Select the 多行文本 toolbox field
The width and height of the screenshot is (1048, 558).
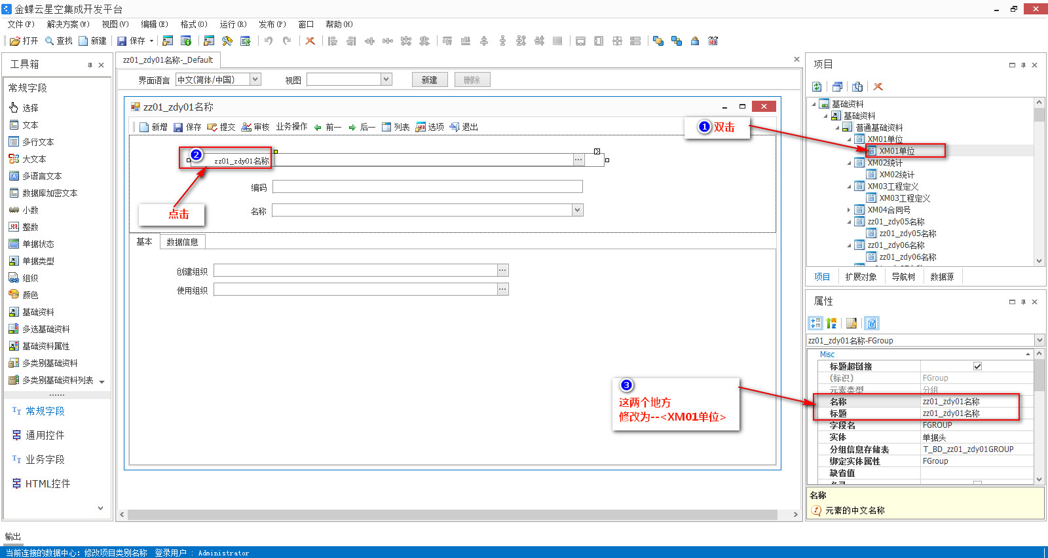point(37,142)
